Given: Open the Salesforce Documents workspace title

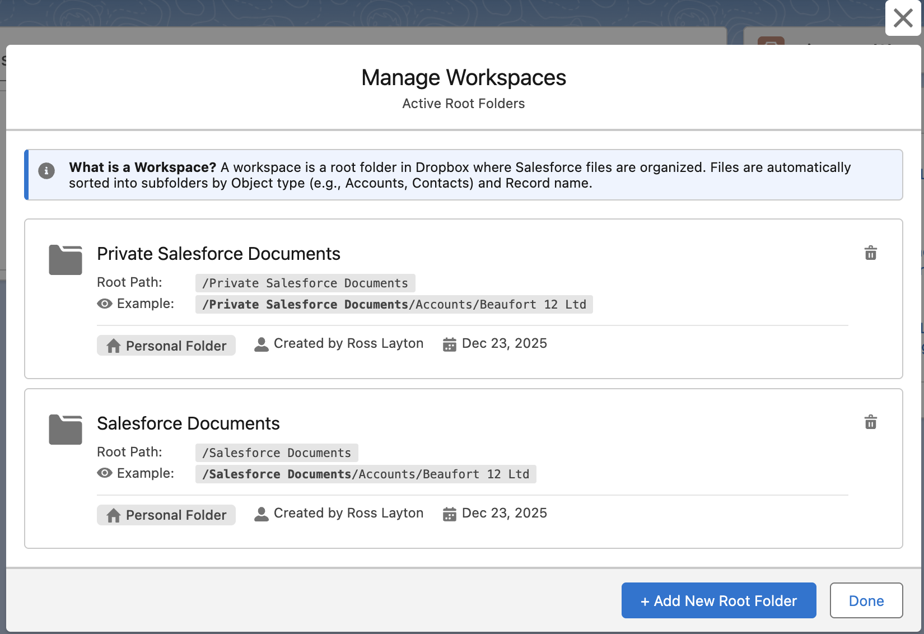Looking at the screenshot, I should point(188,423).
